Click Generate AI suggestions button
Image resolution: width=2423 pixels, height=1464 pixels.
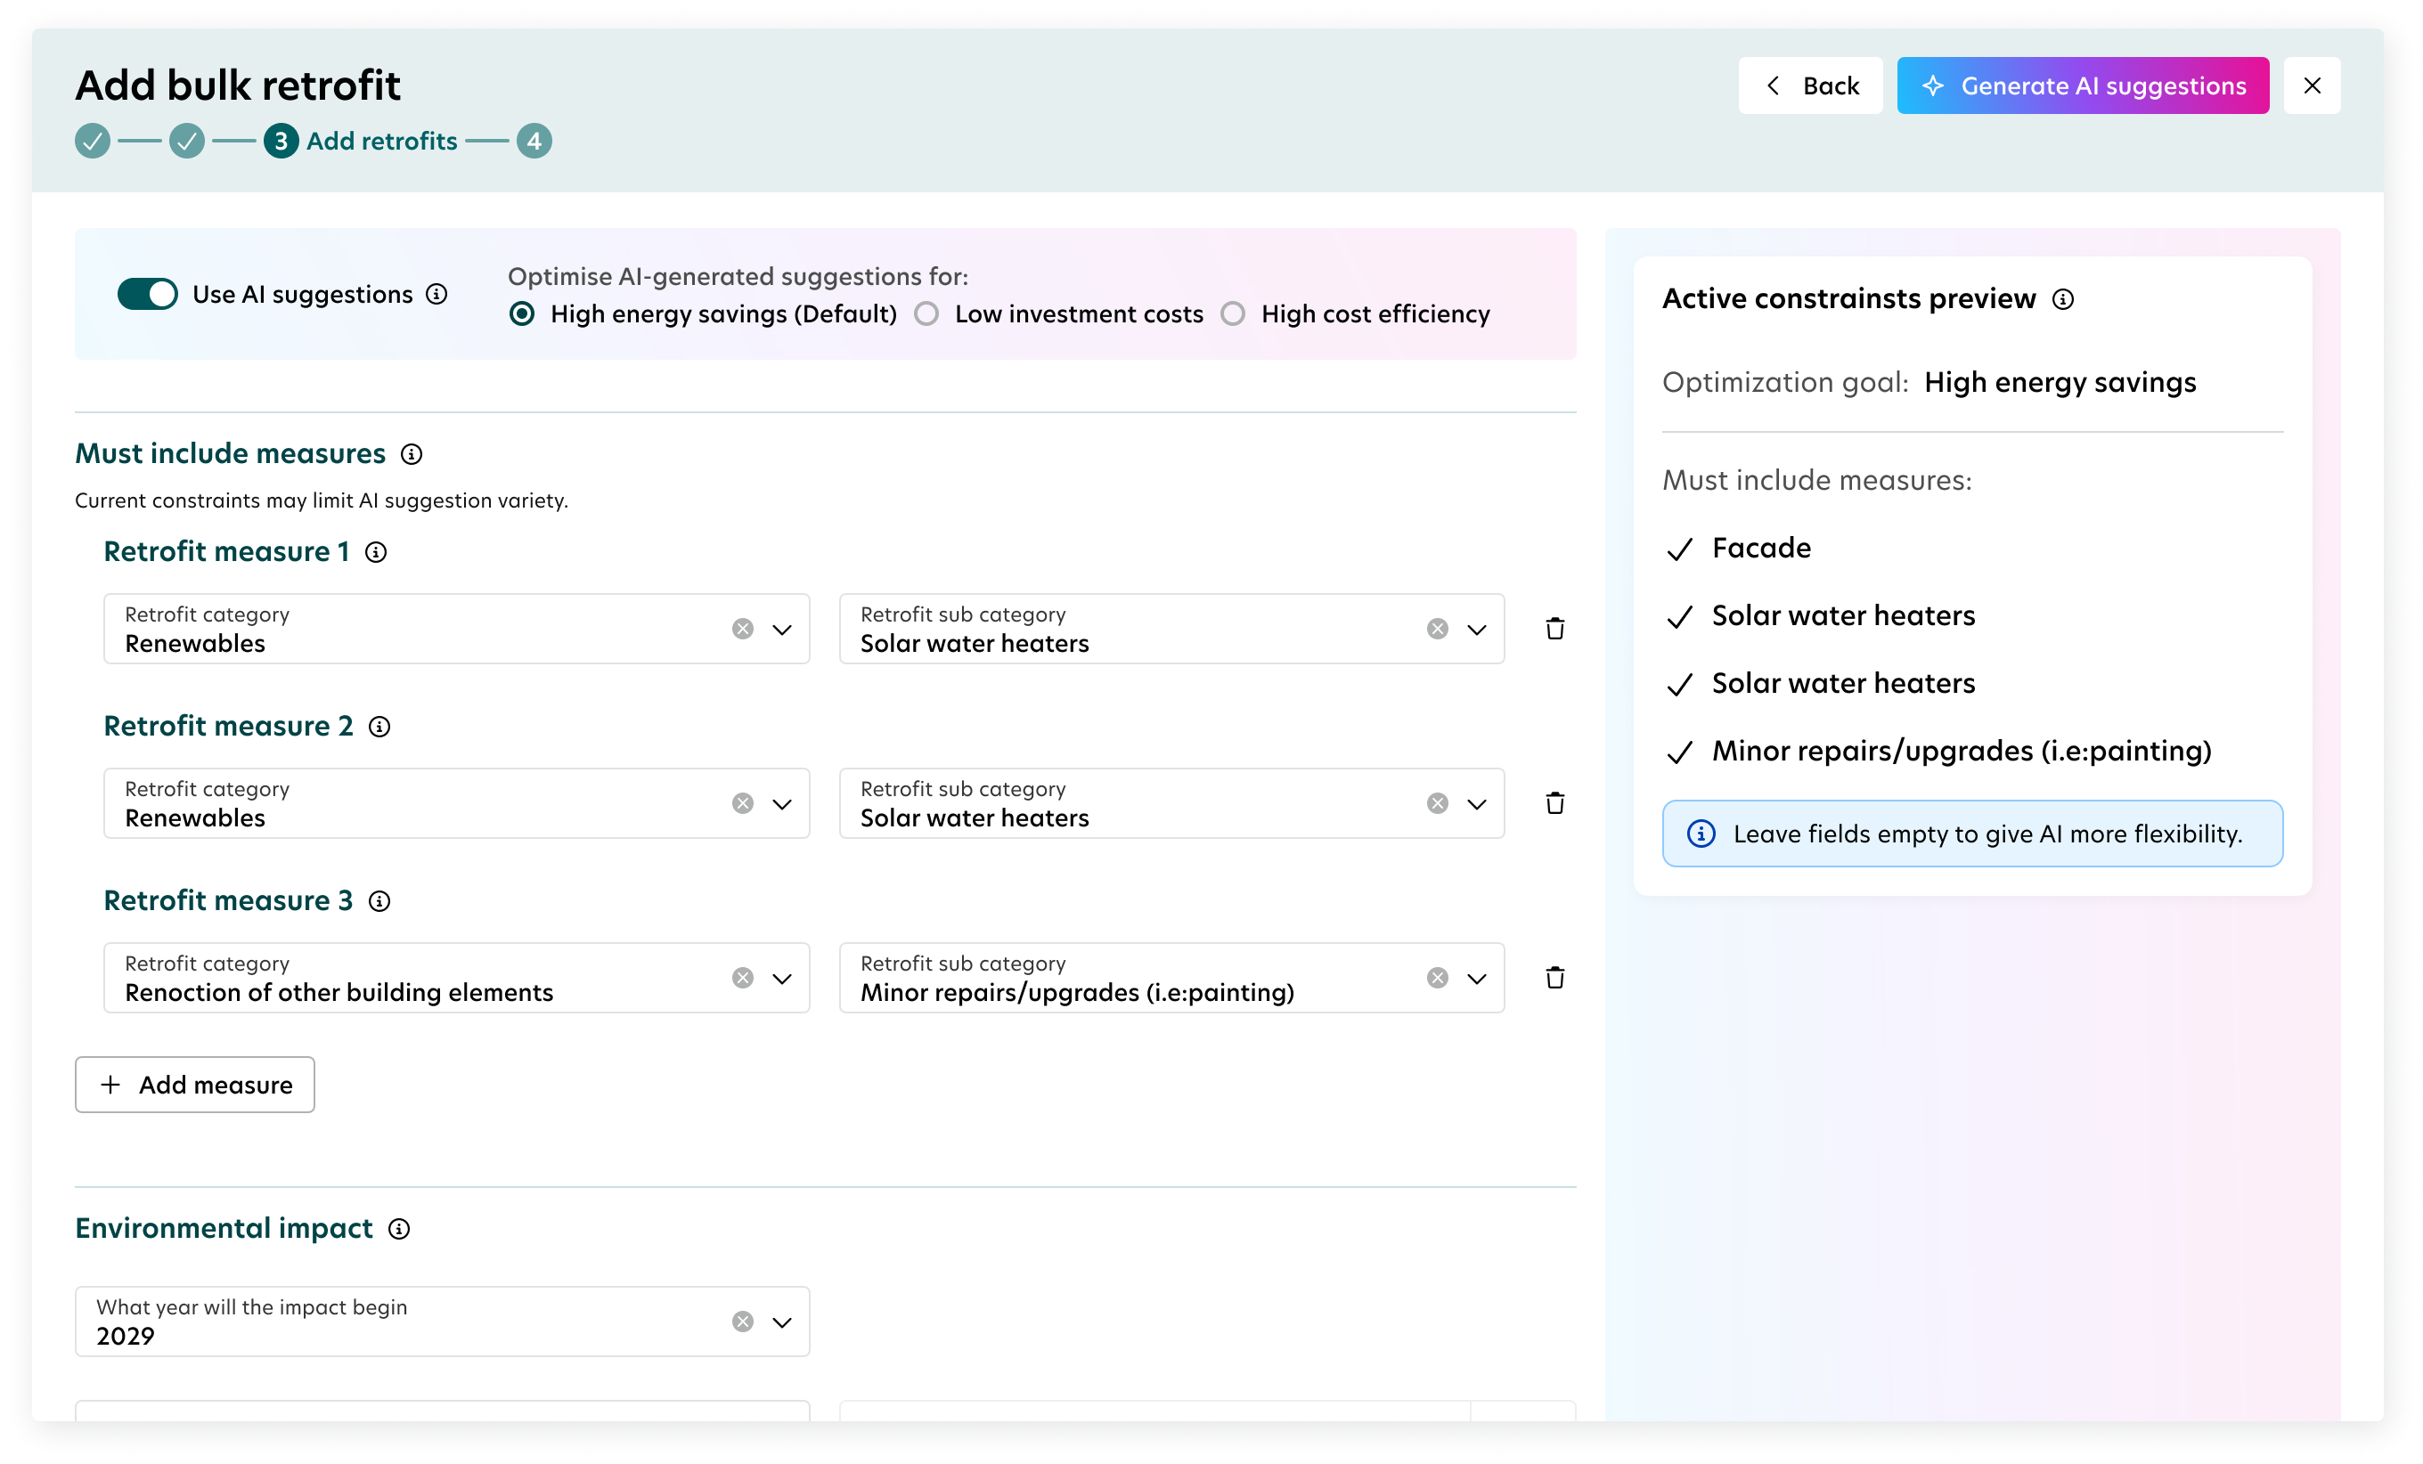[2082, 85]
